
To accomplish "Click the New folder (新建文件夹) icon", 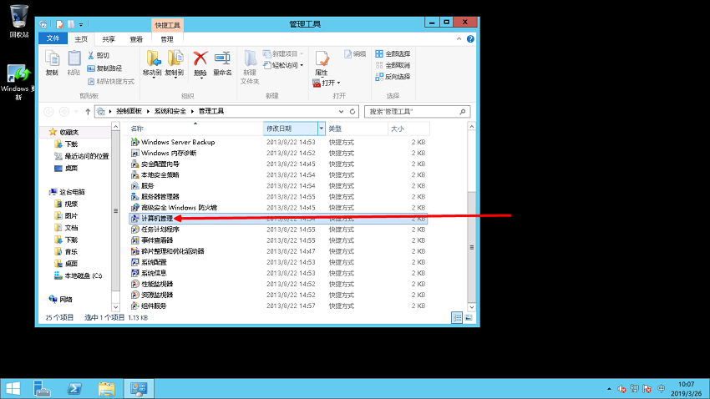I will (250, 67).
